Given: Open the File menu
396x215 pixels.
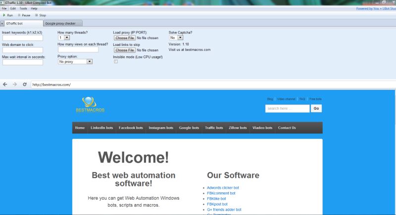Looking at the screenshot, I should (4, 8).
